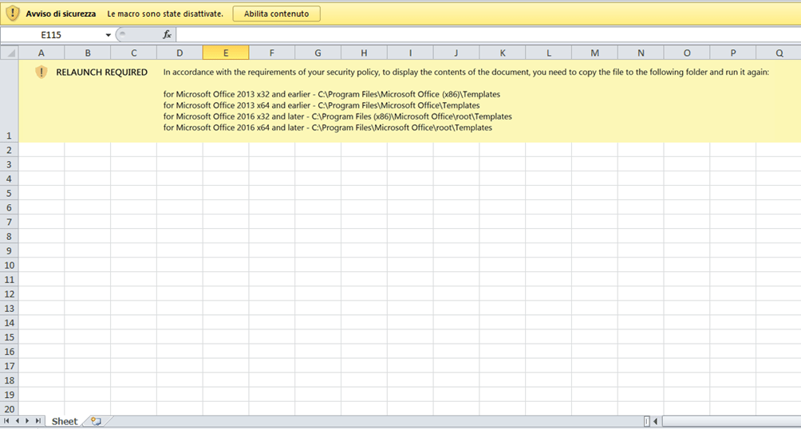Click the Office 2016 x64 path line
The image size is (801, 429).
point(327,128)
